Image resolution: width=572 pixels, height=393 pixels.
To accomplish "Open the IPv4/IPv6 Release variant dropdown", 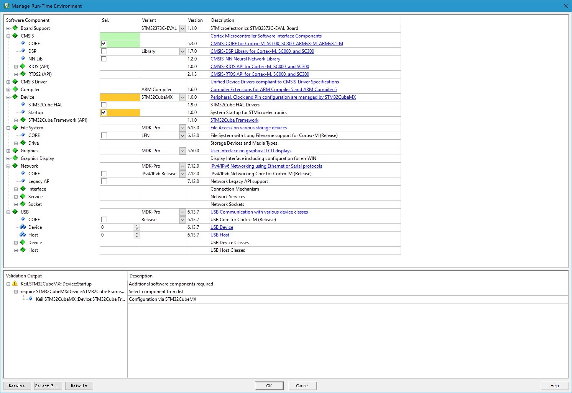I will click(182, 174).
